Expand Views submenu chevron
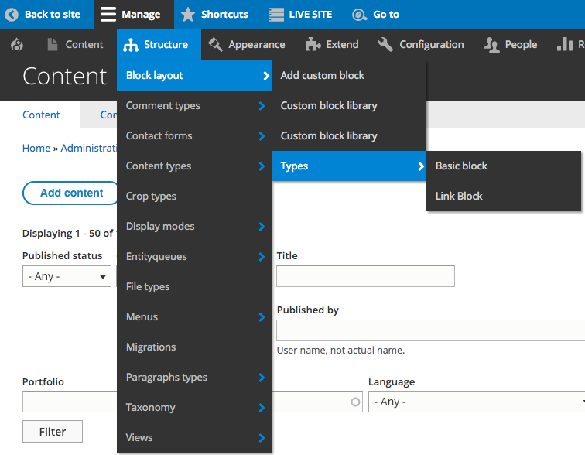 coord(262,438)
